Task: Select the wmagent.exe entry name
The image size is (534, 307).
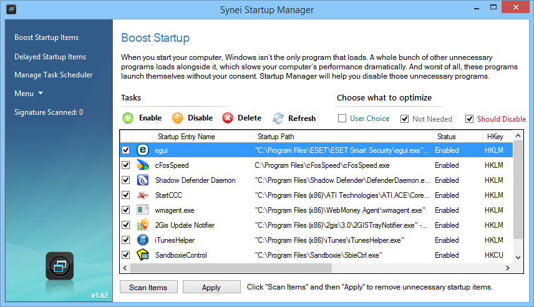Action: tap(175, 210)
